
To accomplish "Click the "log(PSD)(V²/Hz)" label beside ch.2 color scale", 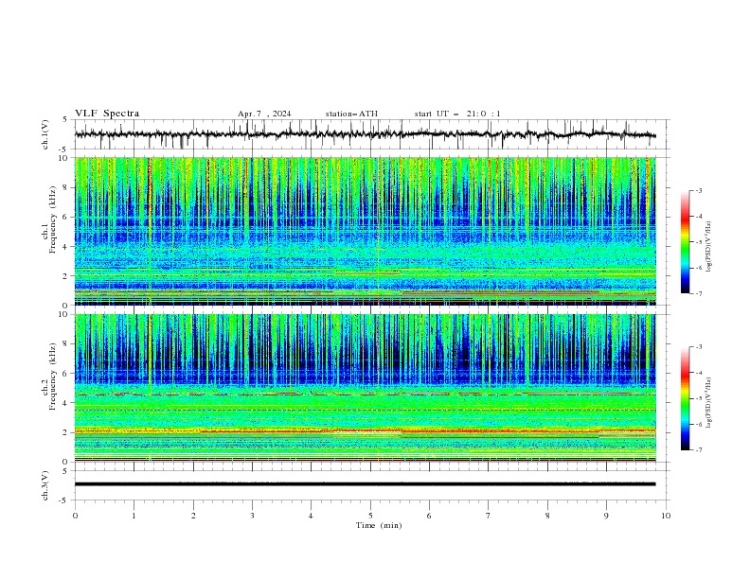I will click(709, 403).
